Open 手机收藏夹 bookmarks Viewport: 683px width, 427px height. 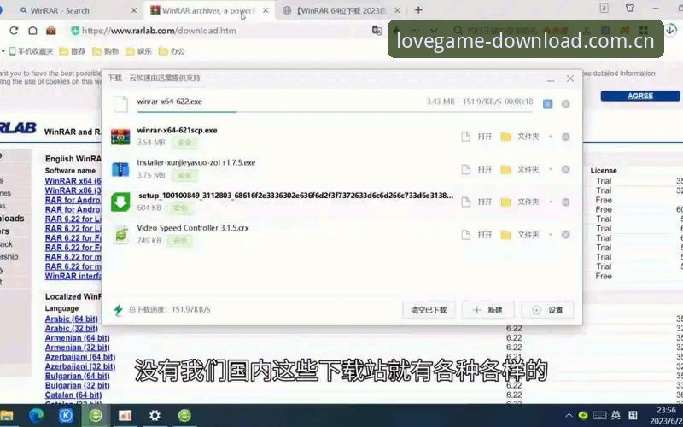31,51
